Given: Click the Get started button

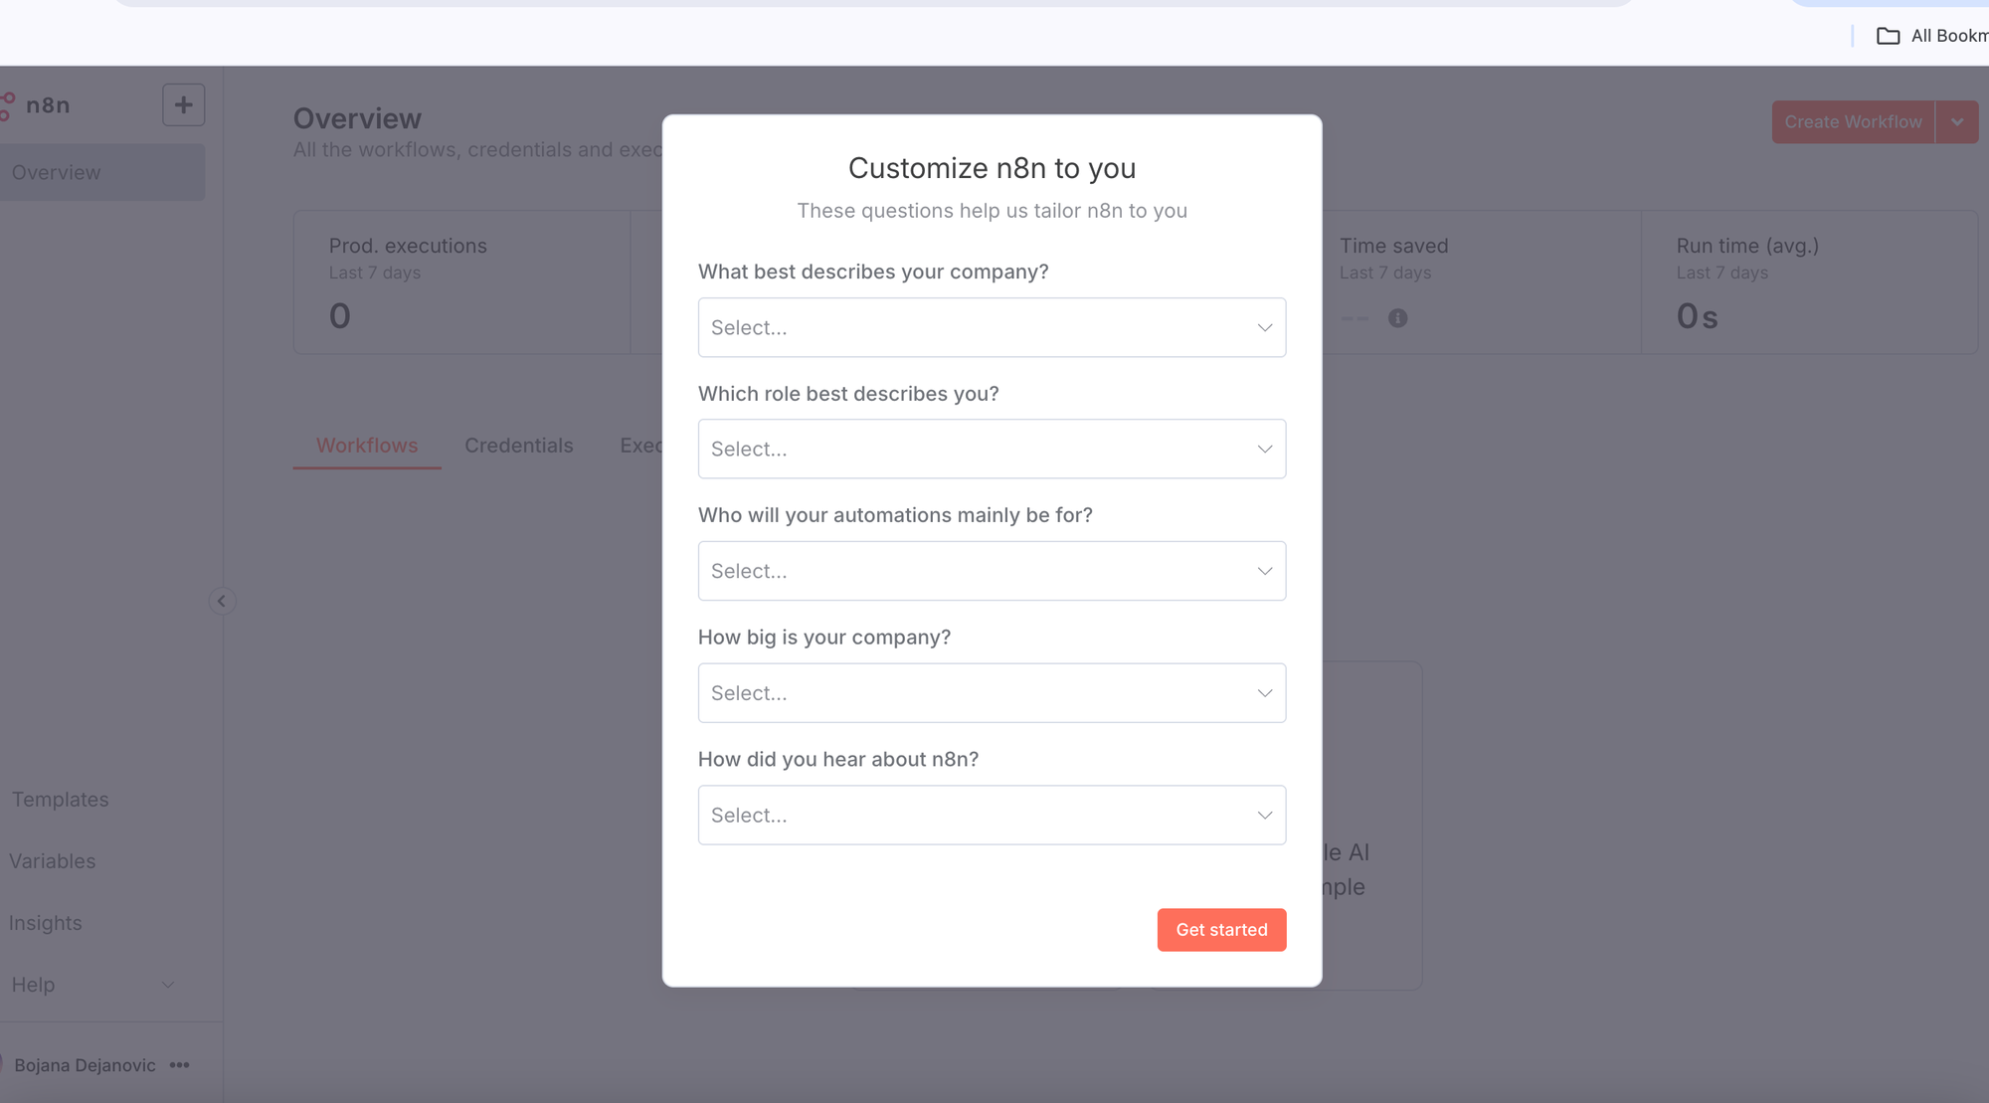Looking at the screenshot, I should 1221,930.
